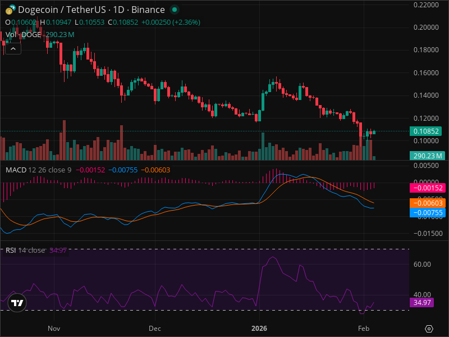
Task: Click the +0.00250 (+2.36%) change text
Action: (x=171, y=22)
